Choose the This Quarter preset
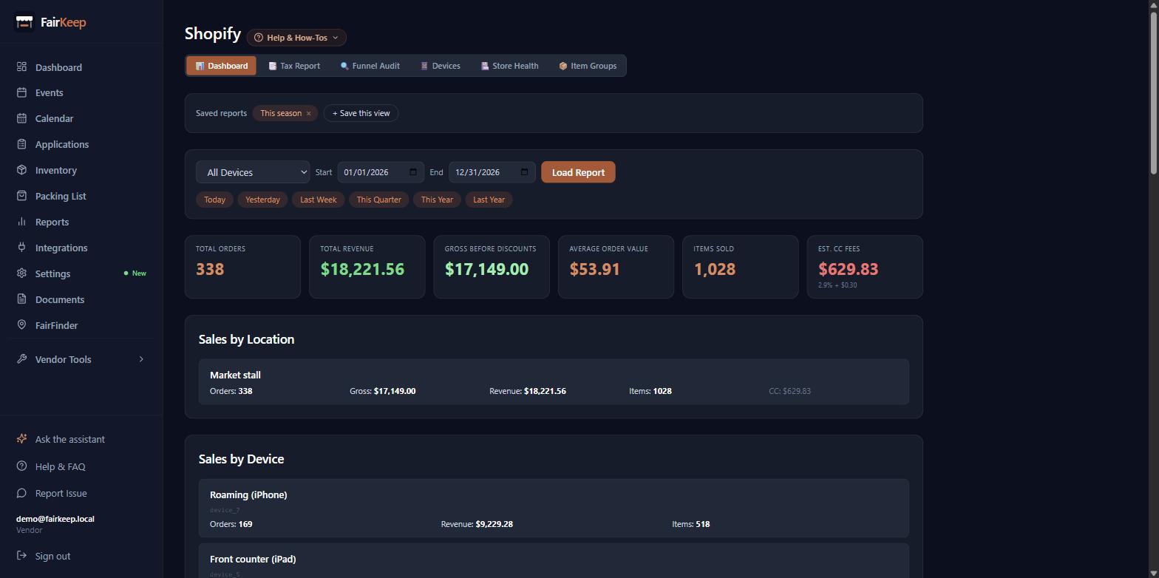 click(379, 200)
